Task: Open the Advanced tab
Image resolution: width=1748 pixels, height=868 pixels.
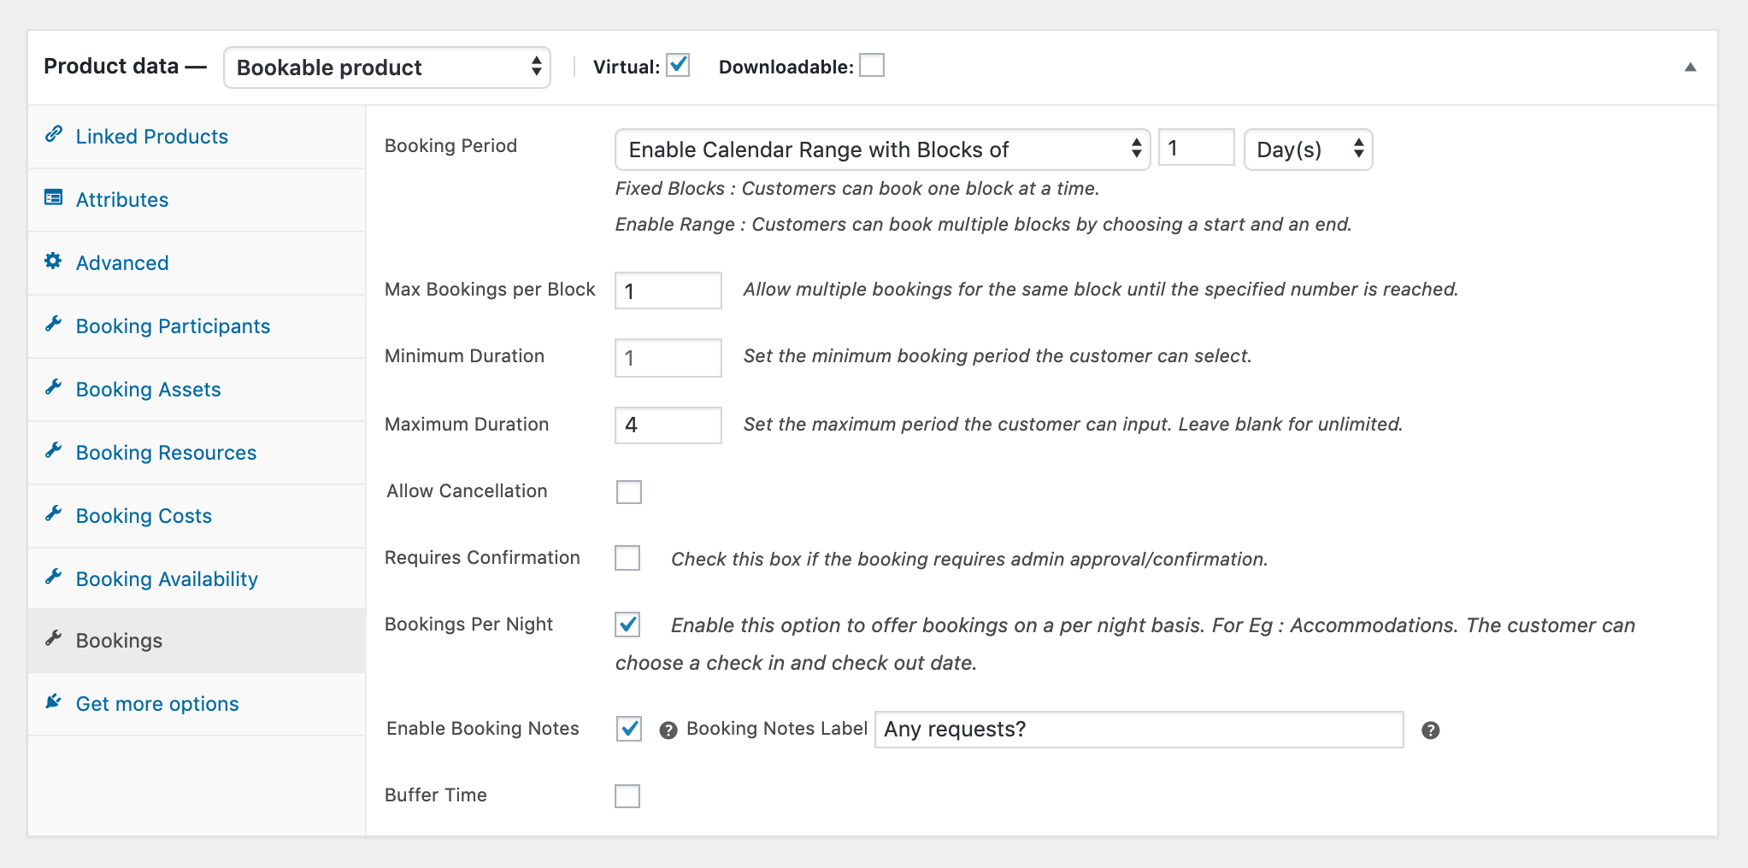Action: pyautogui.click(x=197, y=263)
